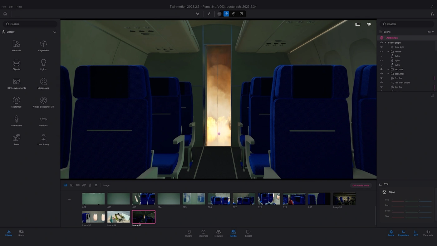Open the File menu
Screen dimensions: 437x246
click(3, 7)
